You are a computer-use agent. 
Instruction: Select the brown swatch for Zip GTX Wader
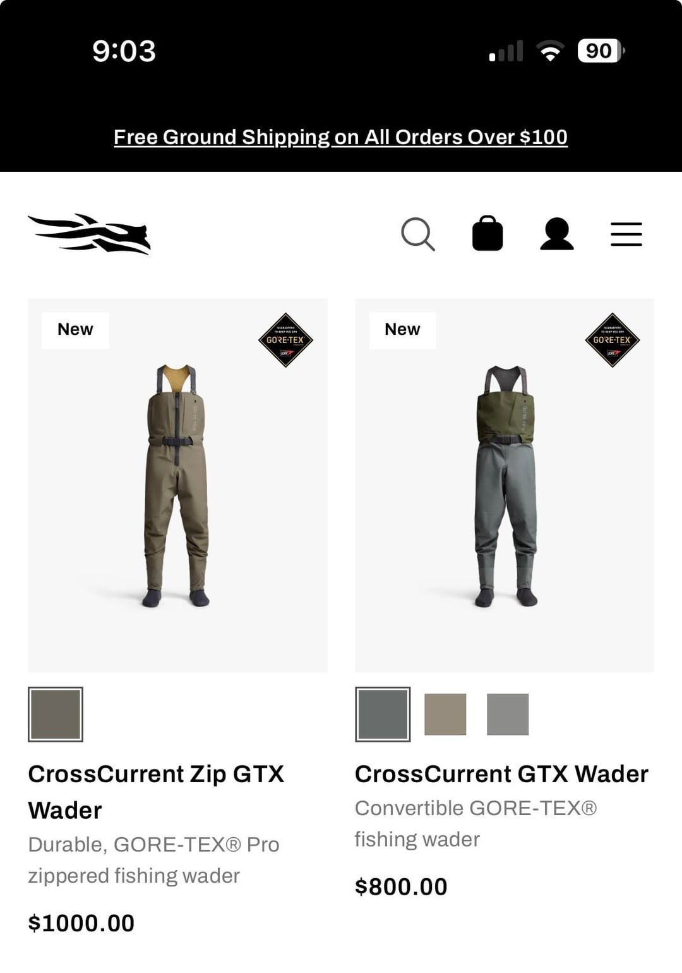pyautogui.click(x=56, y=714)
